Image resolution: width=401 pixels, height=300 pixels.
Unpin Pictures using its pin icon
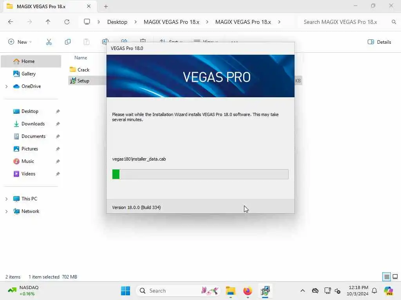point(58,149)
